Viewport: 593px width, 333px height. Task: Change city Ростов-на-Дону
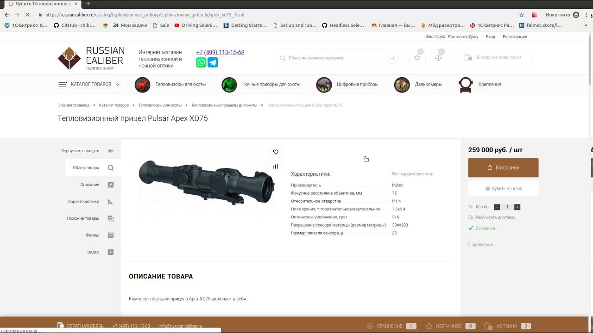click(463, 37)
